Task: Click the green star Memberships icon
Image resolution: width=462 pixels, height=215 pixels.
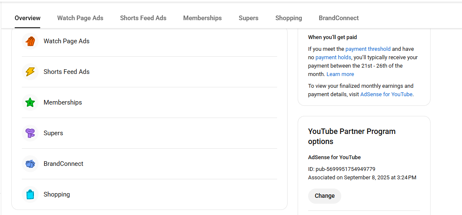Action: pos(30,102)
